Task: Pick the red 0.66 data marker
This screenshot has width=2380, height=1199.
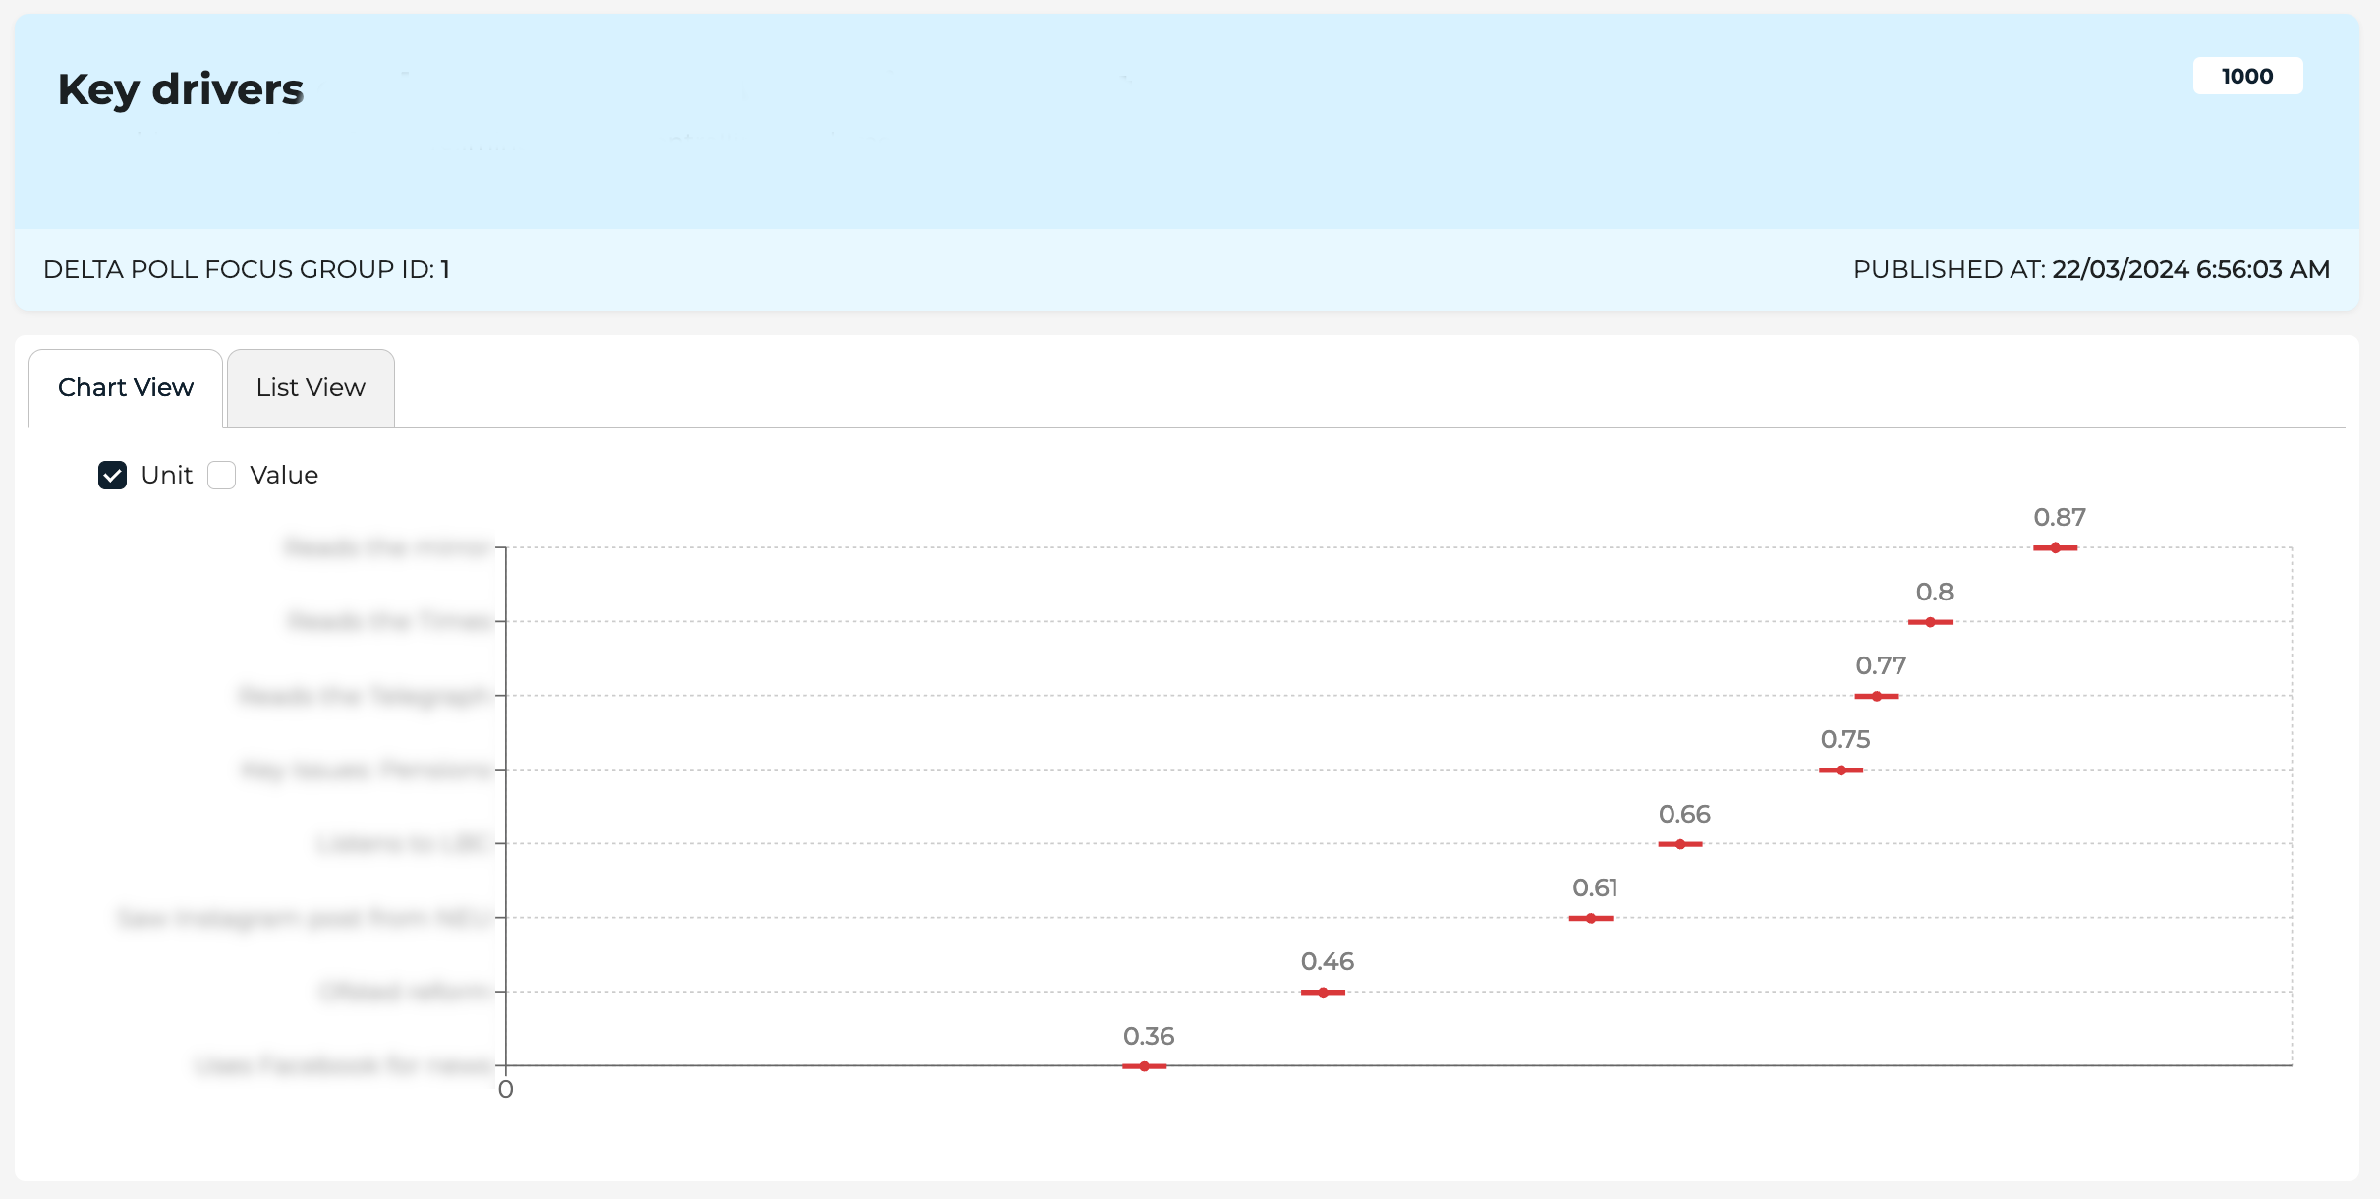Action: (1679, 844)
